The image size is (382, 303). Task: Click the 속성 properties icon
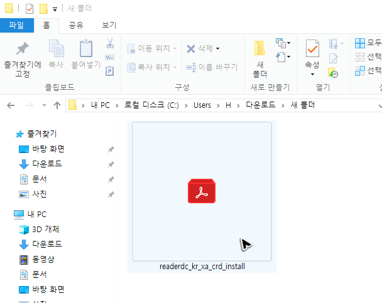pos(312,49)
